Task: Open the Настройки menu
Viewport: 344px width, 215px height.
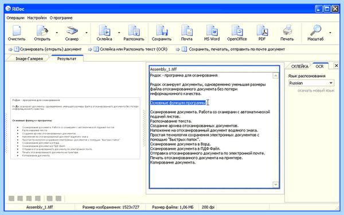Action: coord(37,18)
